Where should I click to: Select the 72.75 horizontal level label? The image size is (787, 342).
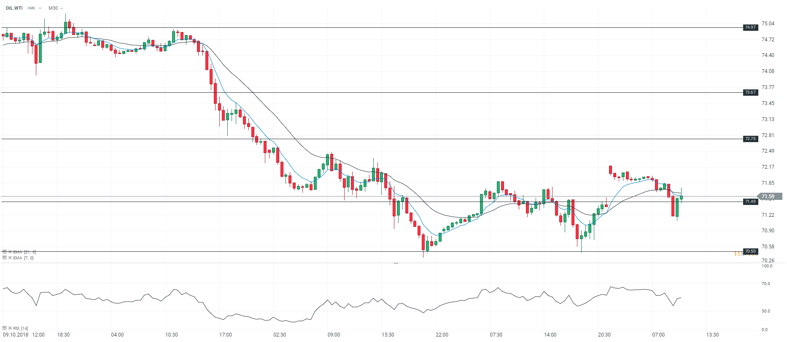[750, 139]
